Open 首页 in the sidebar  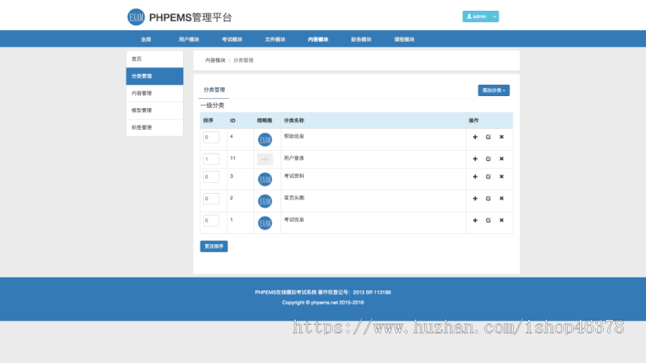[x=154, y=59]
